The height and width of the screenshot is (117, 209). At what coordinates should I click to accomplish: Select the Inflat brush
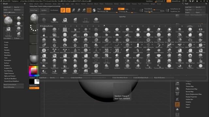127,51
